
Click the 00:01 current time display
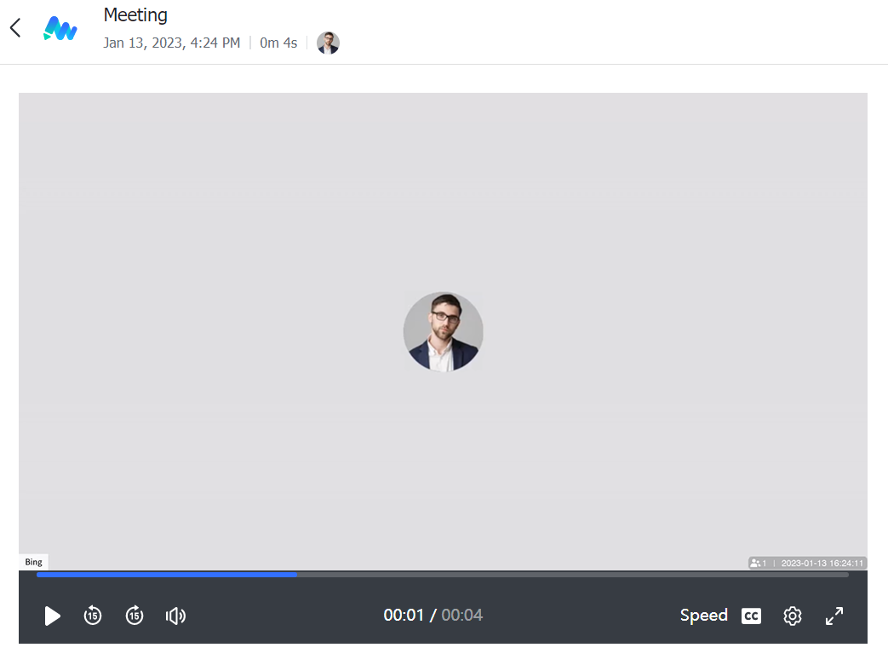[x=404, y=616]
